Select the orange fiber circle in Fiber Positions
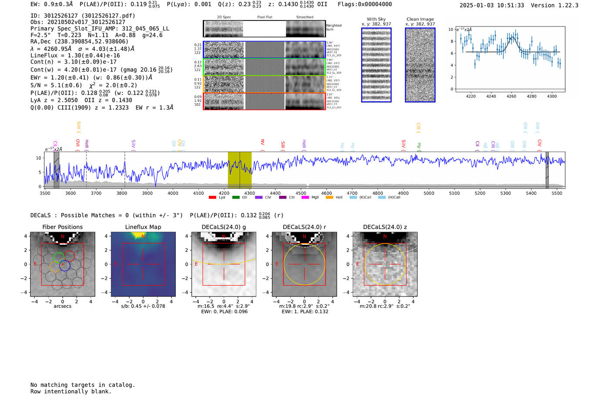 tap(54, 267)
